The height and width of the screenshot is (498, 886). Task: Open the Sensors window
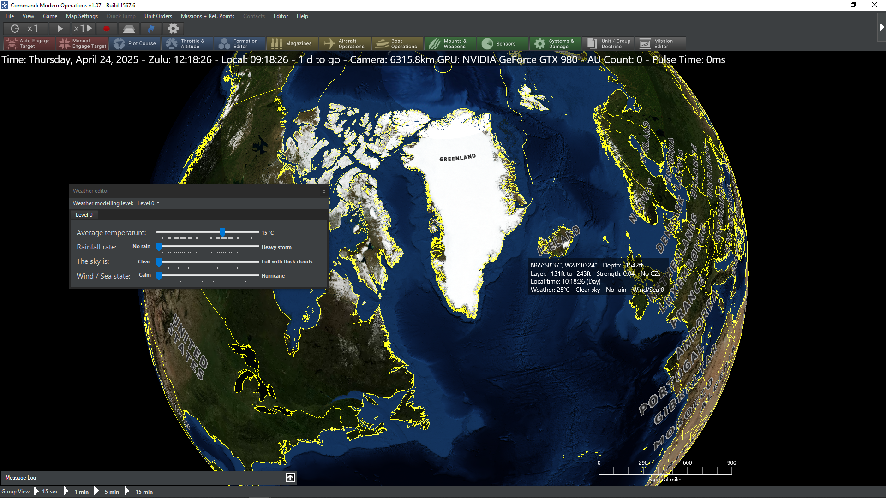(x=503, y=43)
